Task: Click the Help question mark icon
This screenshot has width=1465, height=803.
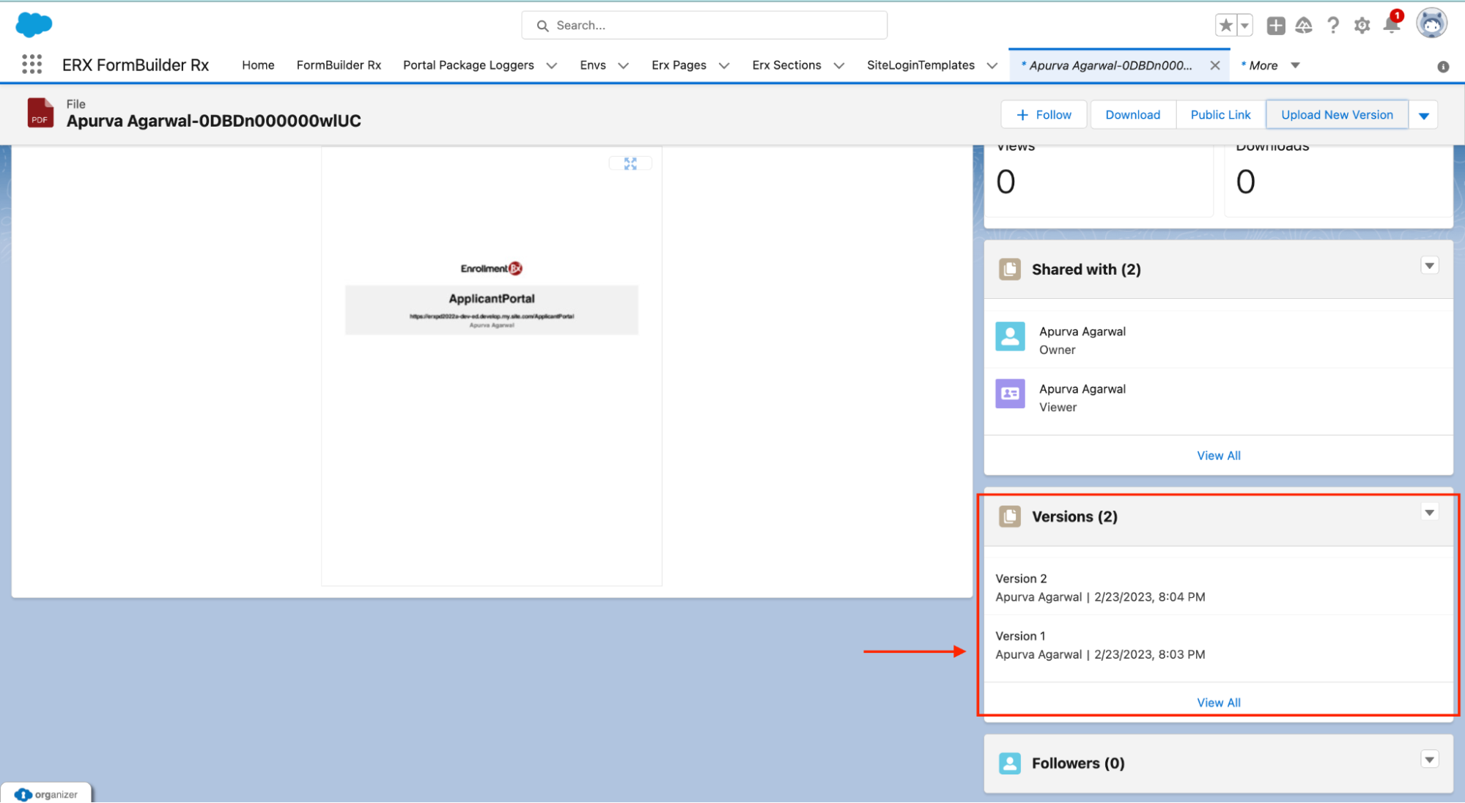Action: click(x=1333, y=26)
